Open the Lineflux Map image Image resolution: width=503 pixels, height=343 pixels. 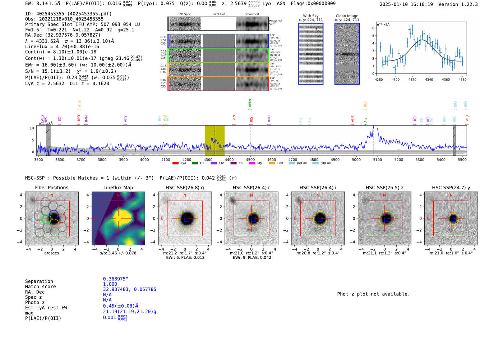(118, 218)
